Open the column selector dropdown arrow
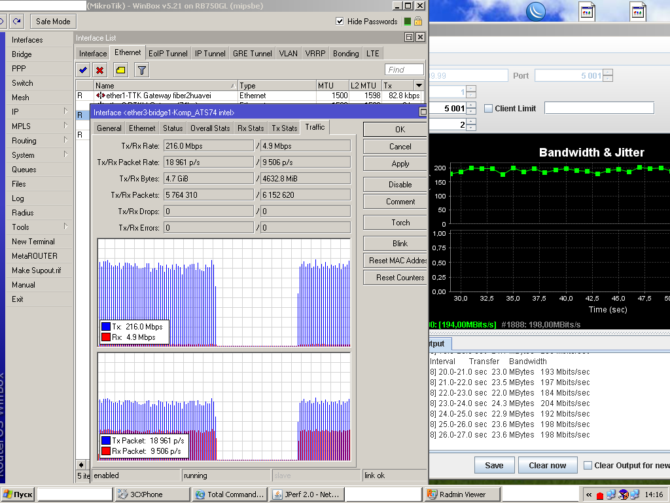 [419, 86]
